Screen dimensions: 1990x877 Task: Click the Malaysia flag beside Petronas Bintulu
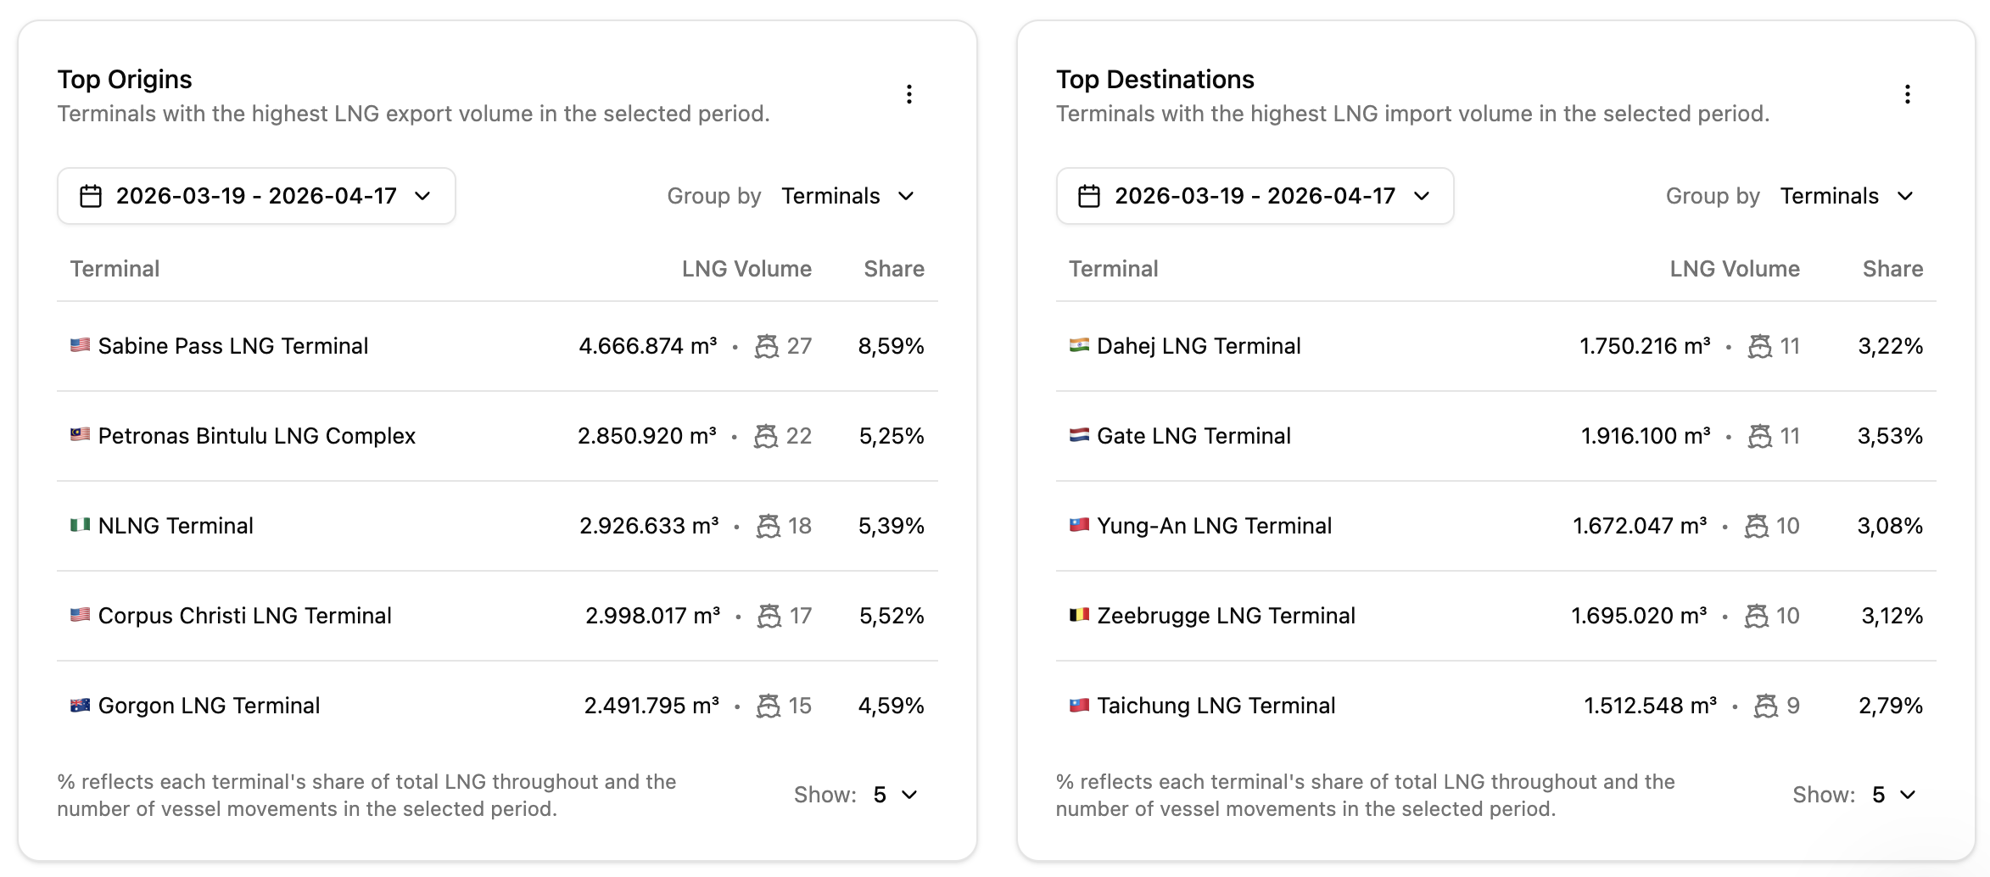(x=80, y=435)
